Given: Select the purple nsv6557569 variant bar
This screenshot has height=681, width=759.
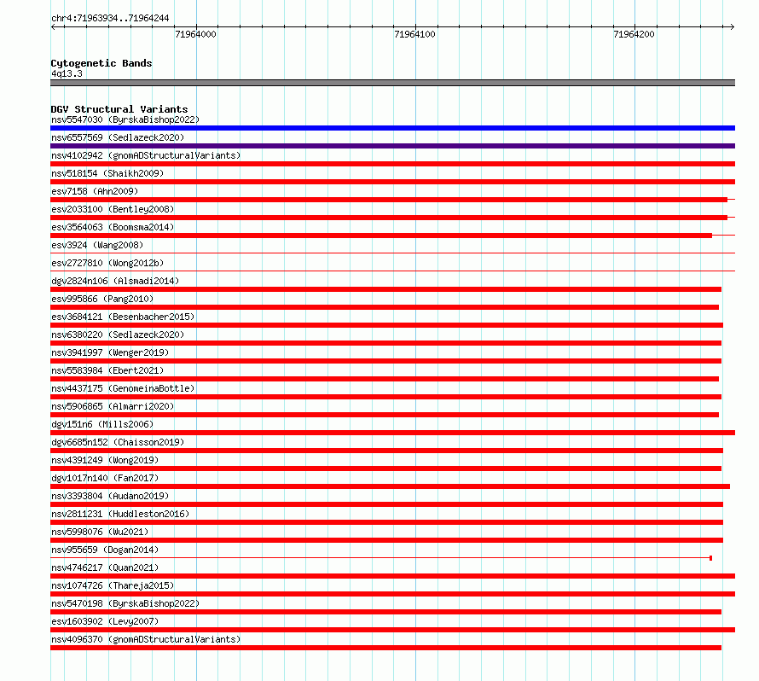Looking at the screenshot, I should coord(392,146).
